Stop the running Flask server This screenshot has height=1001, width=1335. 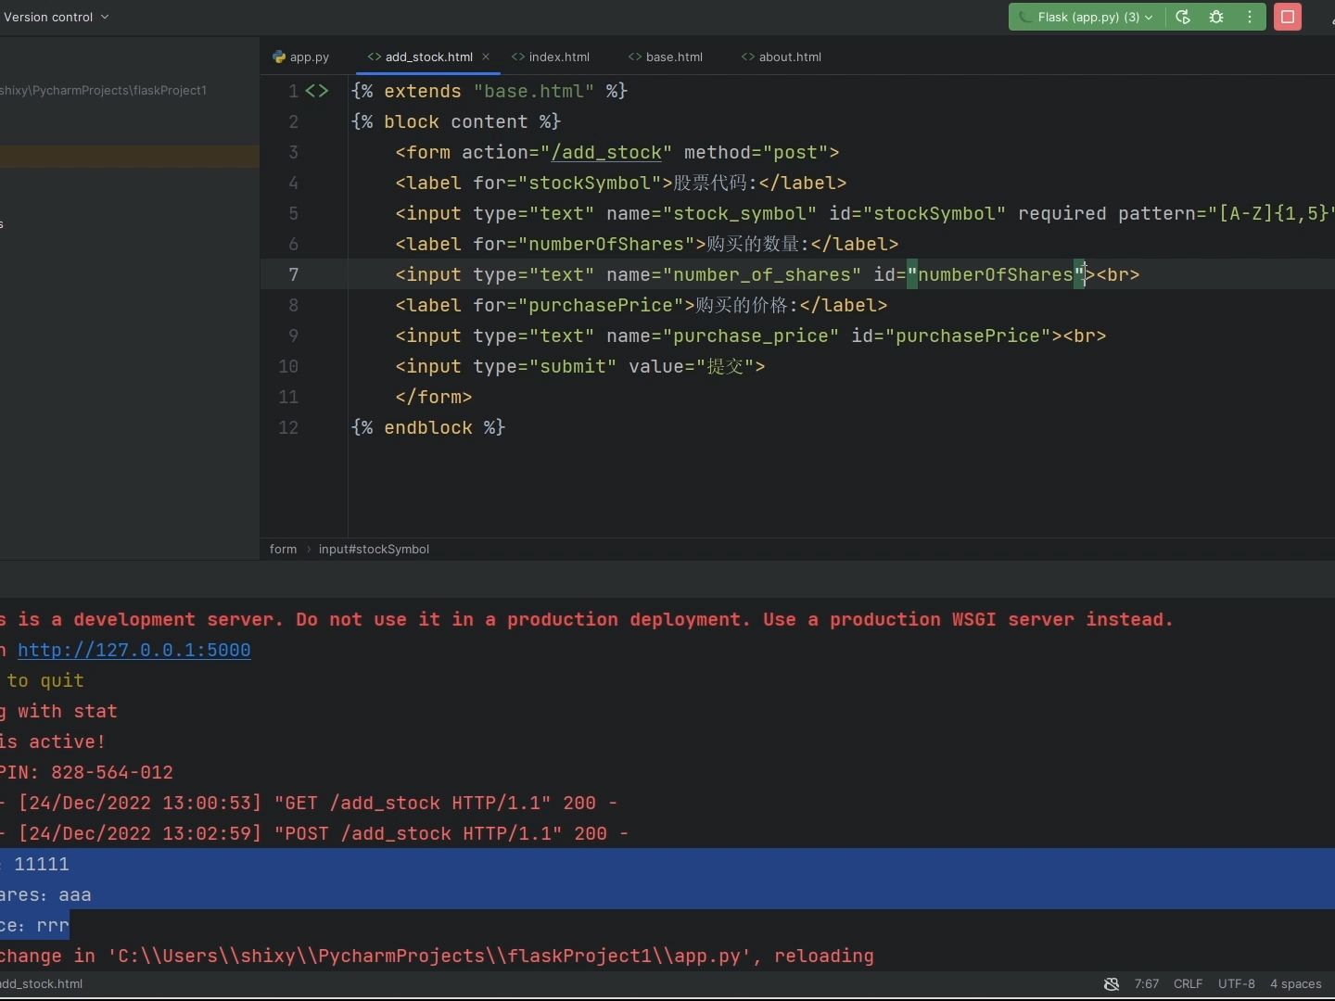tap(1288, 17)
